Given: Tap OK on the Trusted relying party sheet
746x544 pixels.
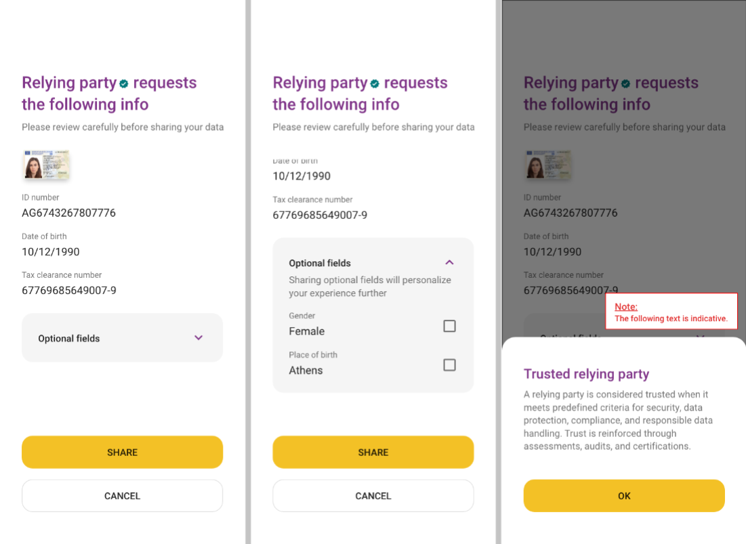Looking at the screenshot, I should pyautogui.click(x=623, y=495).
